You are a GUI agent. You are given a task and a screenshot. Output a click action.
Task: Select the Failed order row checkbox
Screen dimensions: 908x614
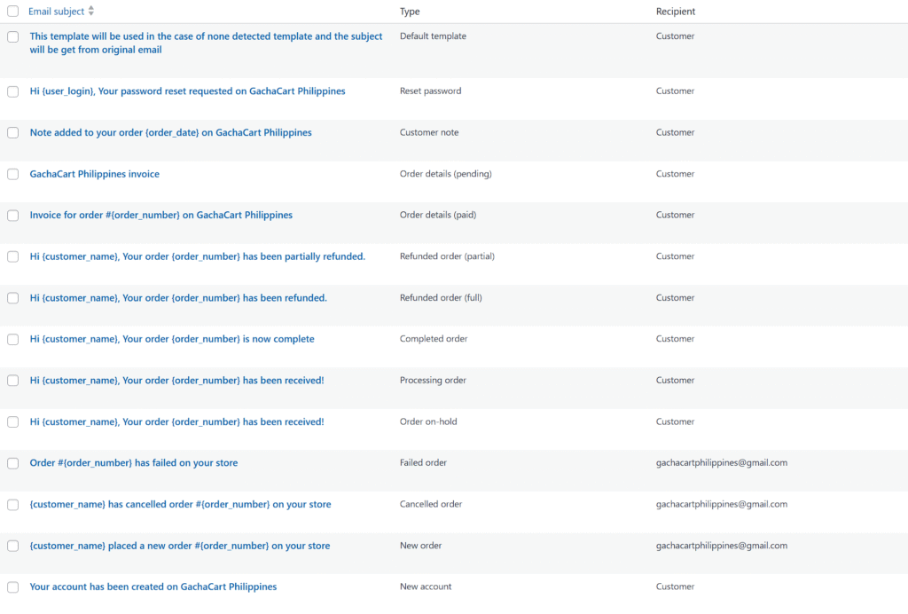pyautogui.click(x=12, y=463)
